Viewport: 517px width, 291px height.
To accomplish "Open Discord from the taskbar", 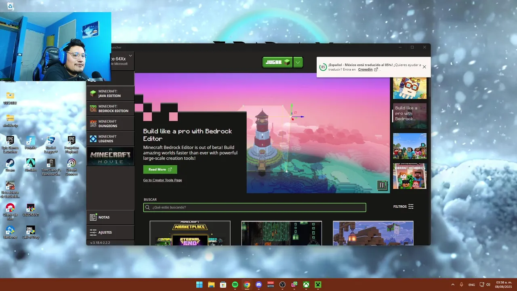I will 259,285.
